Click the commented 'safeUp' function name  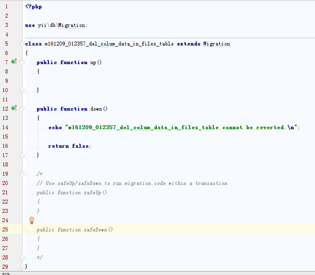coord(92,193)
